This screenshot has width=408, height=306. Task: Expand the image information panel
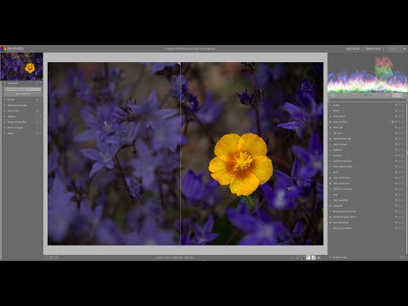(x=5, y=122)
